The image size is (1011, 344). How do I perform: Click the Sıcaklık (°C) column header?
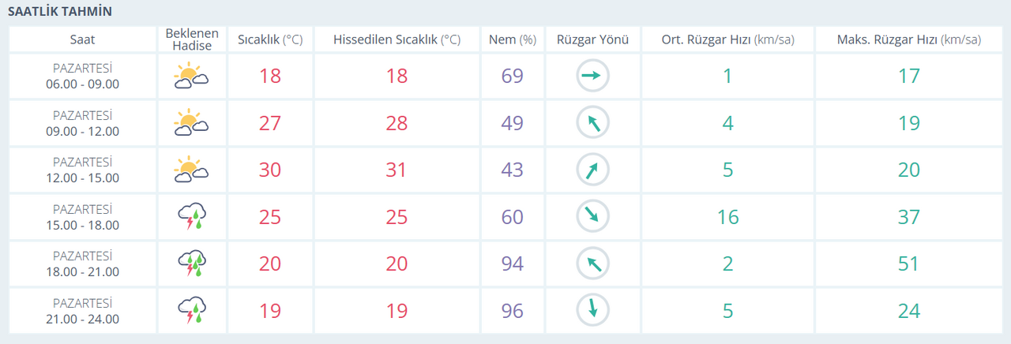(x=270, y=39)
